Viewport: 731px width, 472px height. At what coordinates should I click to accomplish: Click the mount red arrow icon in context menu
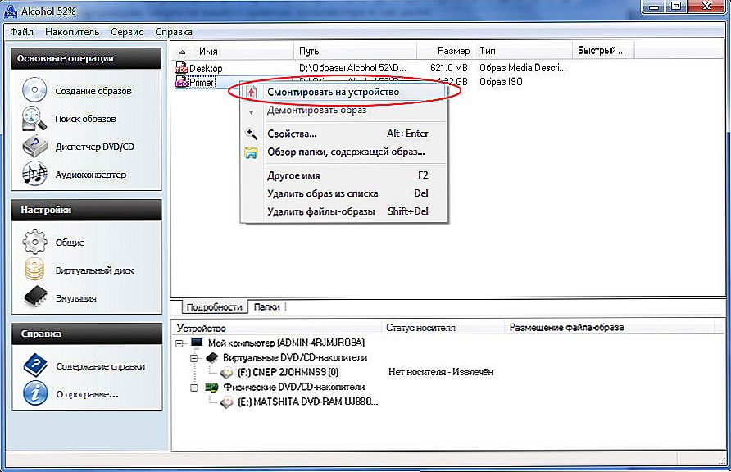coord(252,93)
